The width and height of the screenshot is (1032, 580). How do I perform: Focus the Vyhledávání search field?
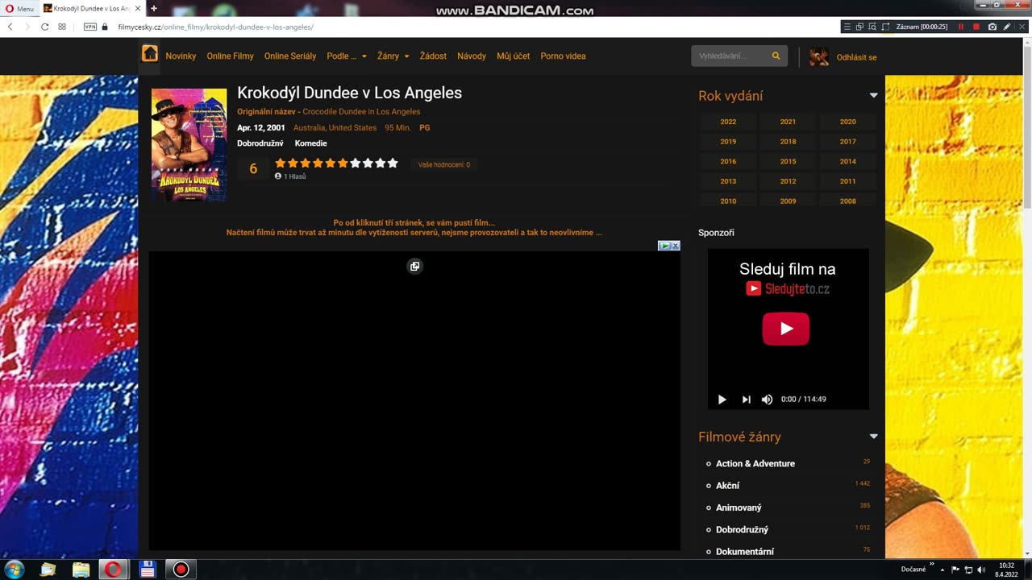tap(730, 56)
